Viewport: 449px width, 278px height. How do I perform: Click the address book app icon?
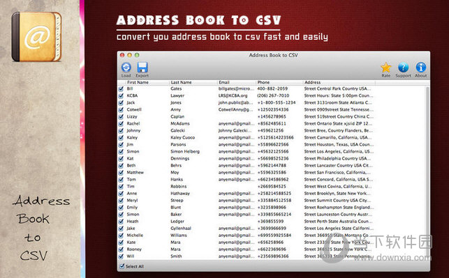click(x=36, y=36)
